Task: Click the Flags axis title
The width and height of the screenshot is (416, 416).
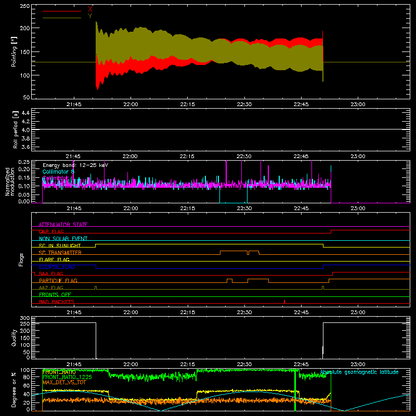Action: click(21, 259)
